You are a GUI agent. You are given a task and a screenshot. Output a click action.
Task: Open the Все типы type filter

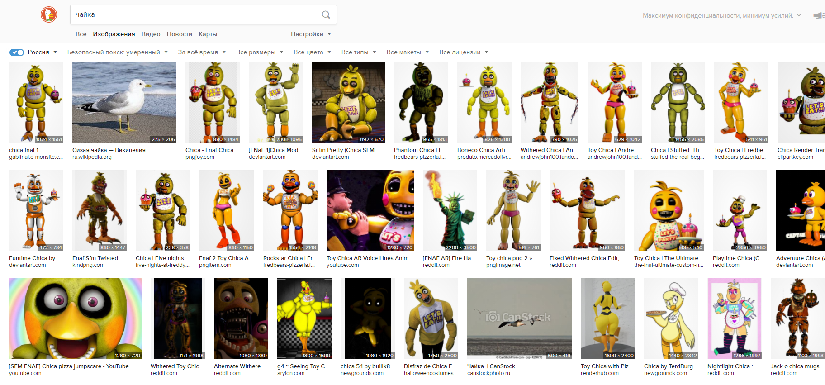coord(359,52)
